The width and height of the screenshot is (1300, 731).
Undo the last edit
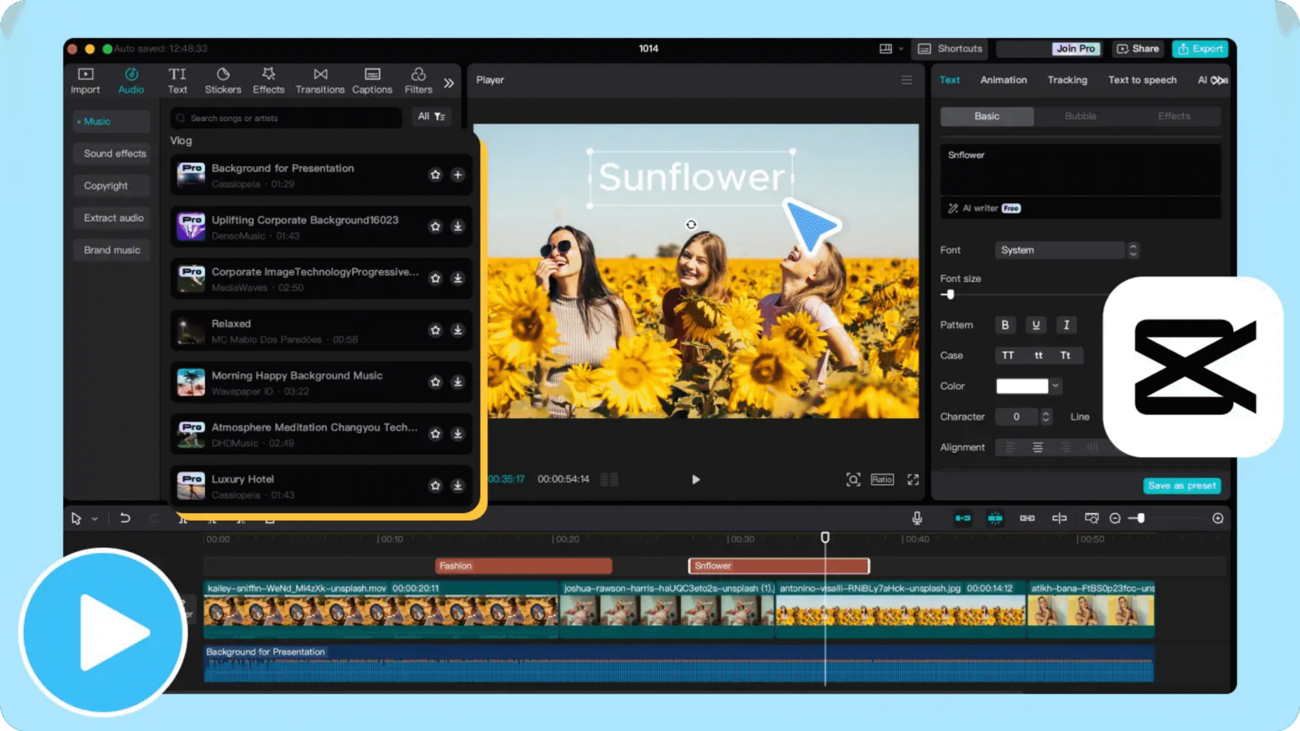point(126,518)
